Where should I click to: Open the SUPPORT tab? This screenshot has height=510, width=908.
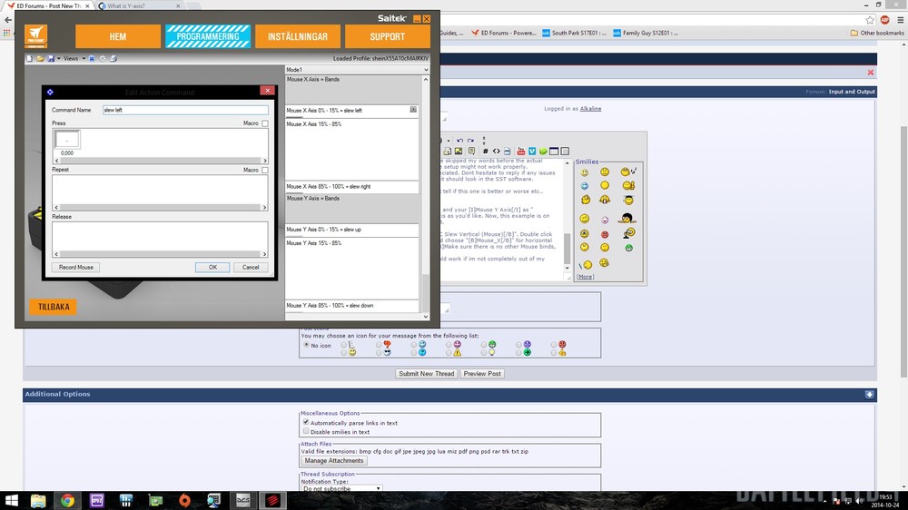[x=388, y=36]
